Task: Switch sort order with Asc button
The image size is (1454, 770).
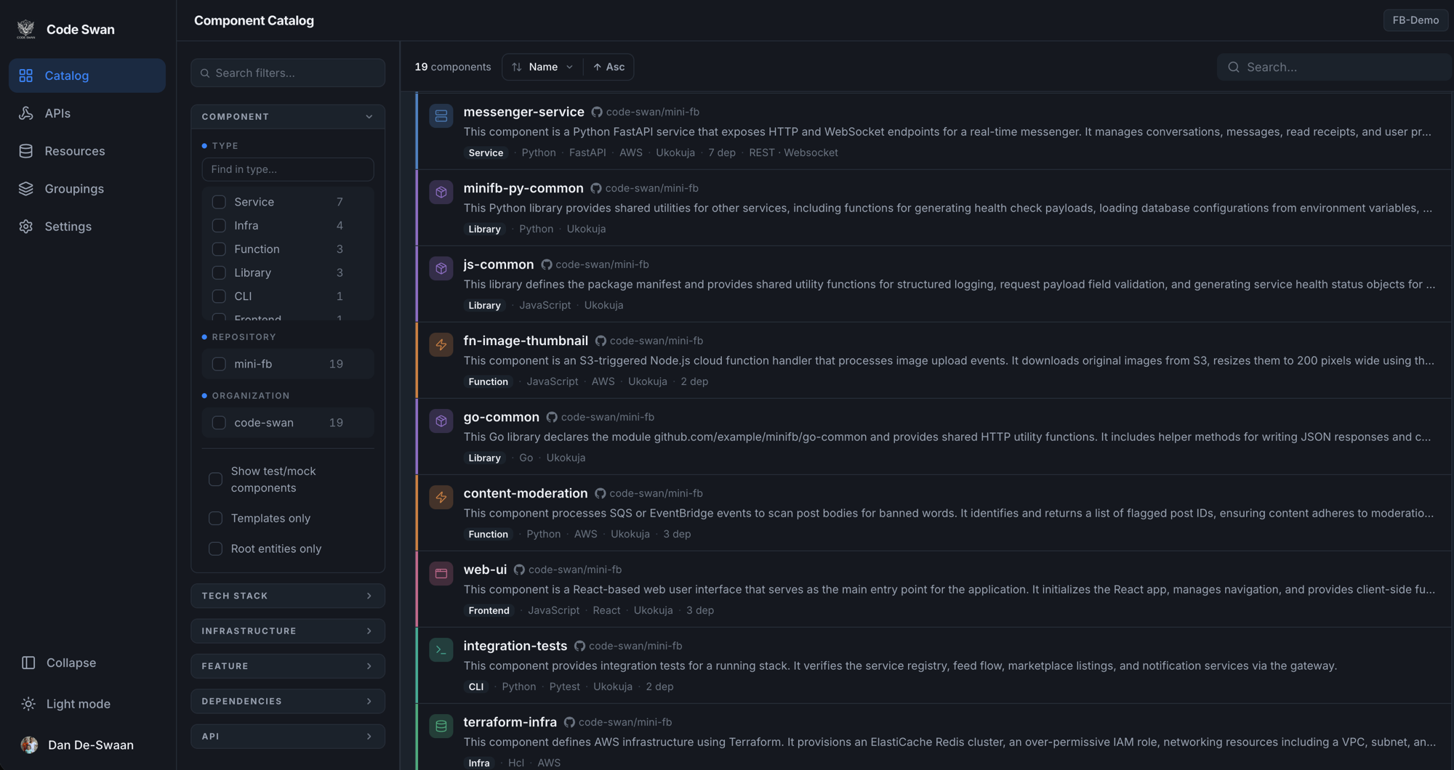Action: tap(608, 67)
